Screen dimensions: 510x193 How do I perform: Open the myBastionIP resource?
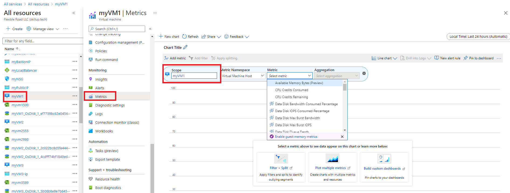[21, 62]
